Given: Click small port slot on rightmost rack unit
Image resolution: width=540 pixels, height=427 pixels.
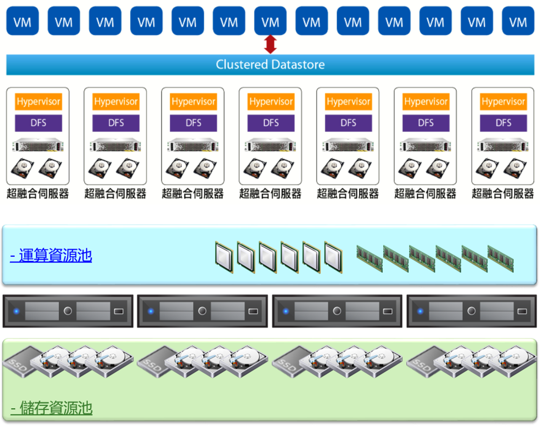Looking at the screenshot, I should tap(522, 312).
